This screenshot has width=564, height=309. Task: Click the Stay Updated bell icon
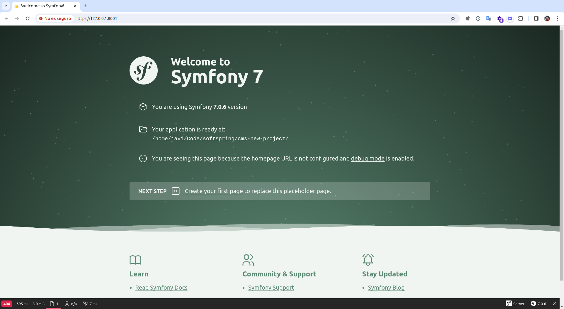[368, 260]
